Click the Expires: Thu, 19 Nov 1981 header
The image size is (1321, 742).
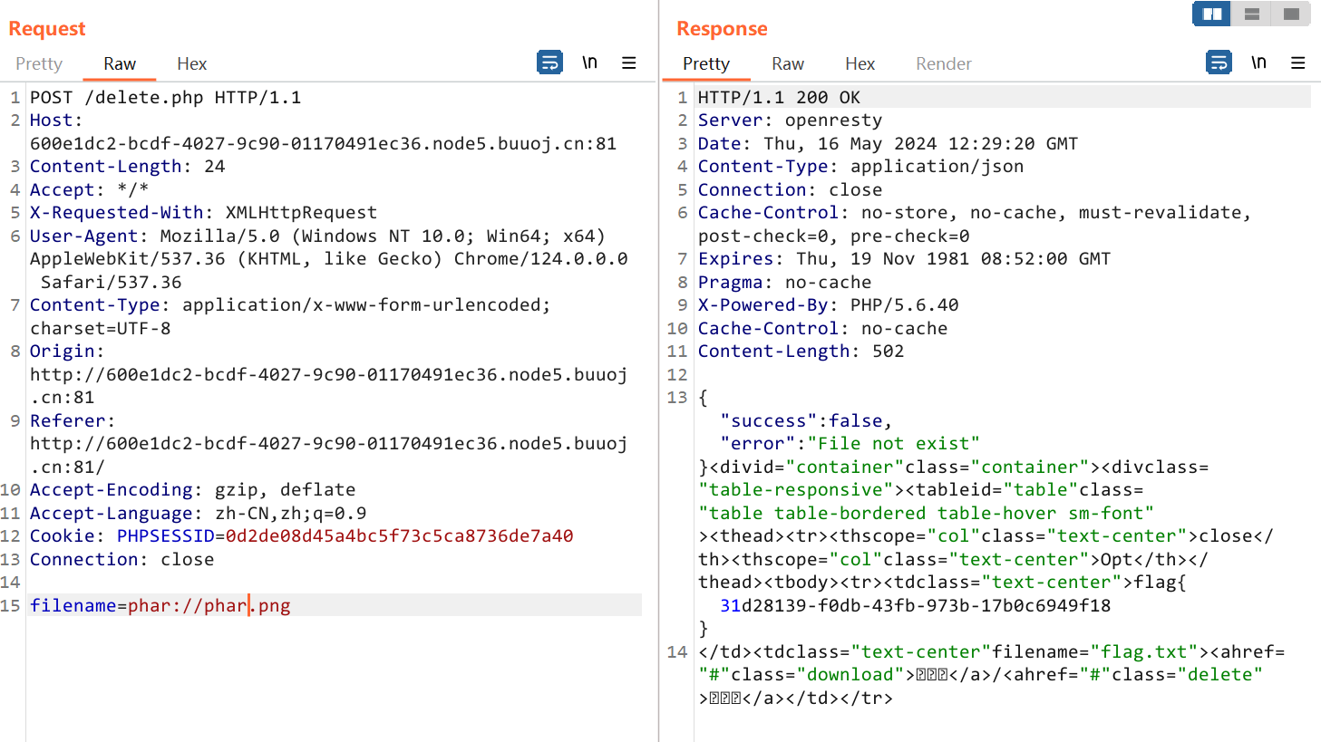pos(905,258)
